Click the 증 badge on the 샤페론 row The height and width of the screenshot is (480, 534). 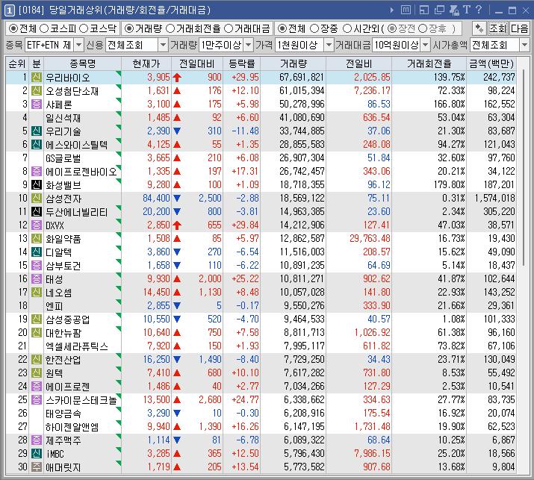[x=37, y=105]
